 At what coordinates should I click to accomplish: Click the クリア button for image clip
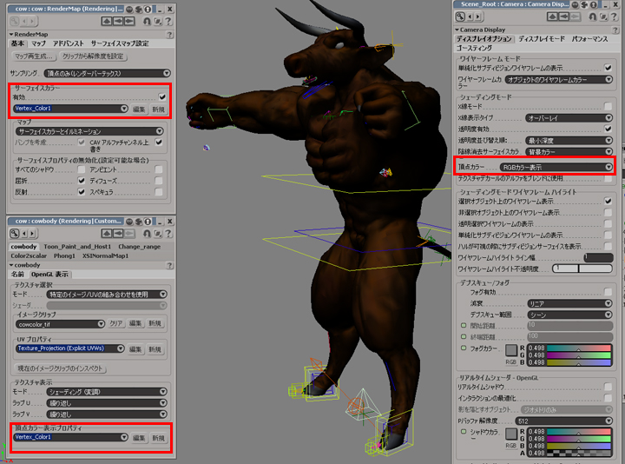point(115,323)
